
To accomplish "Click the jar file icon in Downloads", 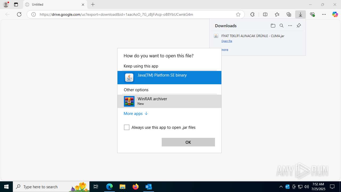I will pos(216,36).
